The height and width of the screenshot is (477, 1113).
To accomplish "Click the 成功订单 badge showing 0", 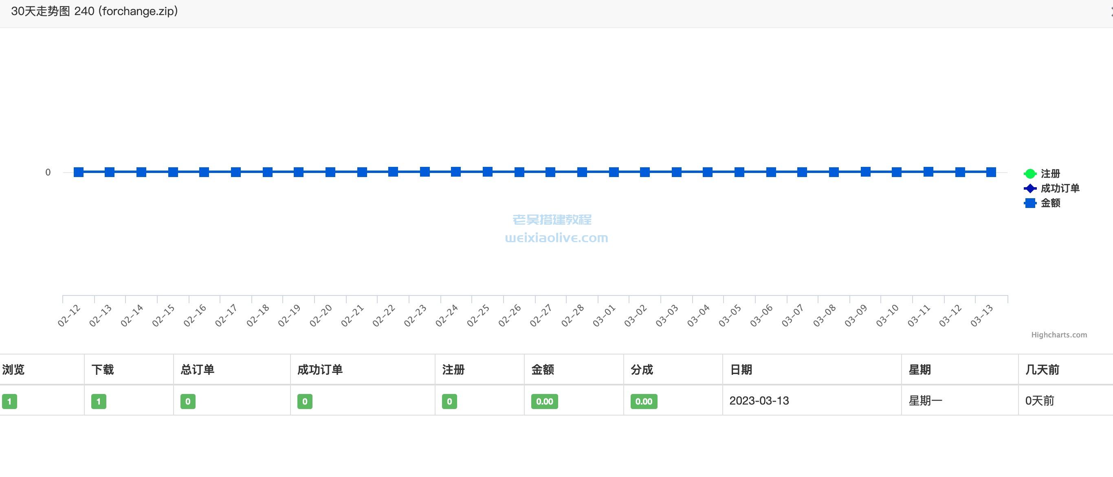I will tap(305, 401).
